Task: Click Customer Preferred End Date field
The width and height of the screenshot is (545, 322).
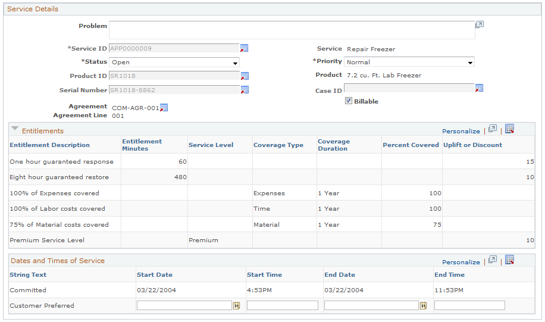Action: 371,305
